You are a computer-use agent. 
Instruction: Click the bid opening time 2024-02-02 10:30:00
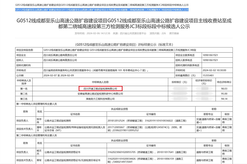click(x=214, y=70)
